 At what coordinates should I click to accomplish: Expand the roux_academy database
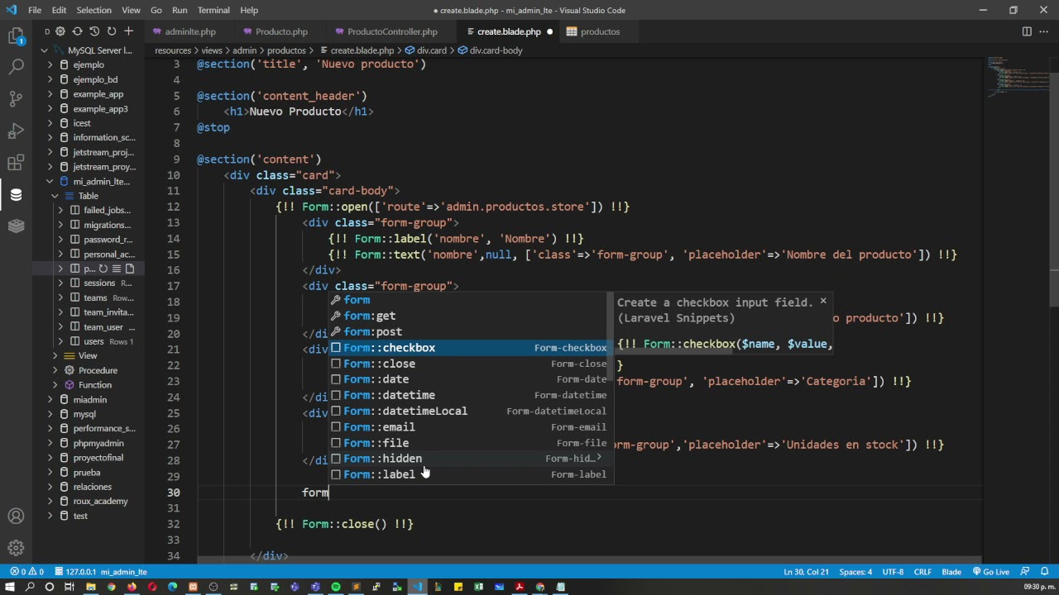click(x=50, y=501)
